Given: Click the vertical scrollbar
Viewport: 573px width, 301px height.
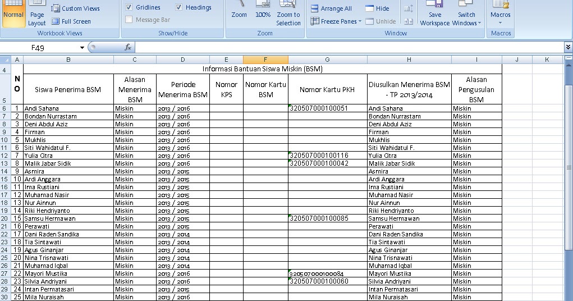Looking at the screenshot, I should pyautogui.click(x=569, y=168).
